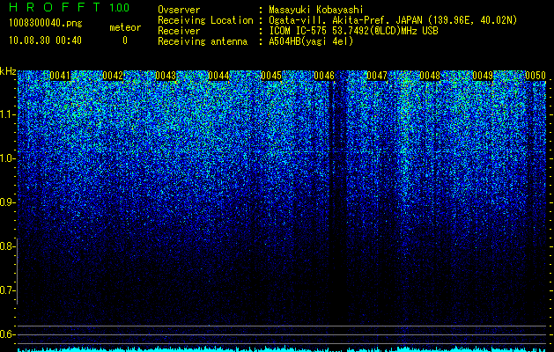Screen dimensions: 554x352
Task: Click the date stamp 10.08.30 00:40
Action: click(x=45, y=40)
